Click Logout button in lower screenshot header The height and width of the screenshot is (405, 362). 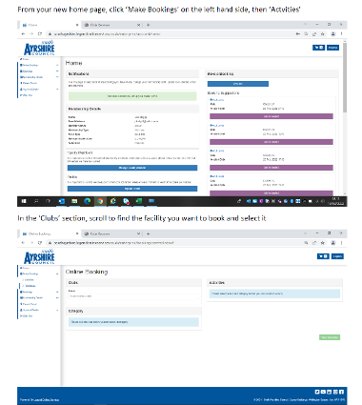click(x=337, y=256)
